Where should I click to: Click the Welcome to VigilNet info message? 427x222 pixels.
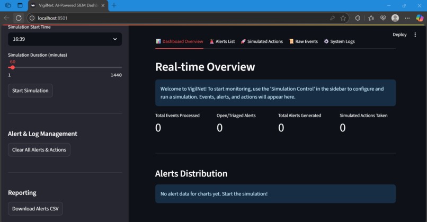(x=275, y=93)
